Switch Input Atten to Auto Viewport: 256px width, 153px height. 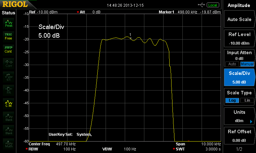tap(232, 64)
